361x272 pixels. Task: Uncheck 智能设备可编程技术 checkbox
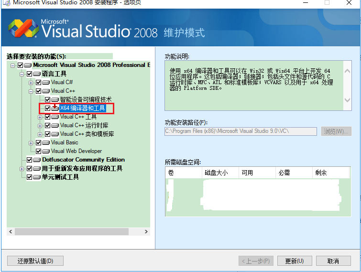47,99
